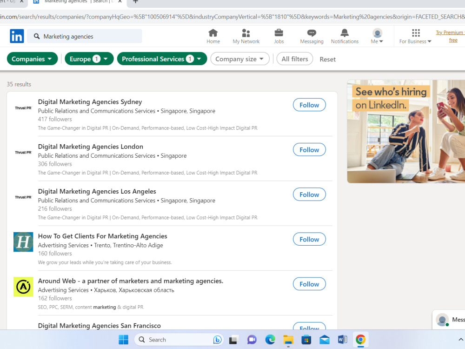Open Digital Marketing Agencies London page
The height and width of the screenshot is (349, 465).
[x=91, y=147]
